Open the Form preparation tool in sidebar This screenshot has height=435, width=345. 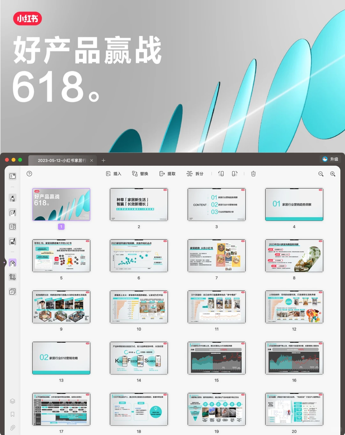point(12,227)
